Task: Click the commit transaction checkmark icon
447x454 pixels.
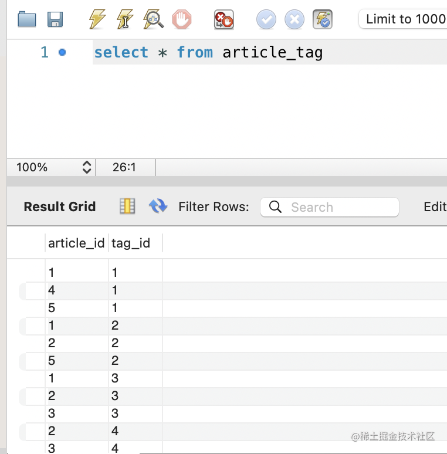Action: [266, 19]
